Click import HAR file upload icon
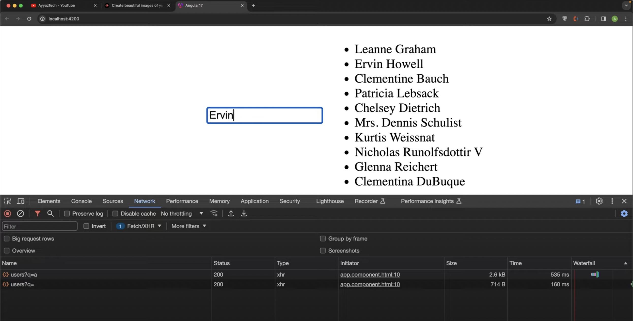This screenshot has width=633, height=321. pyautogui.click(x=231, y=214)
